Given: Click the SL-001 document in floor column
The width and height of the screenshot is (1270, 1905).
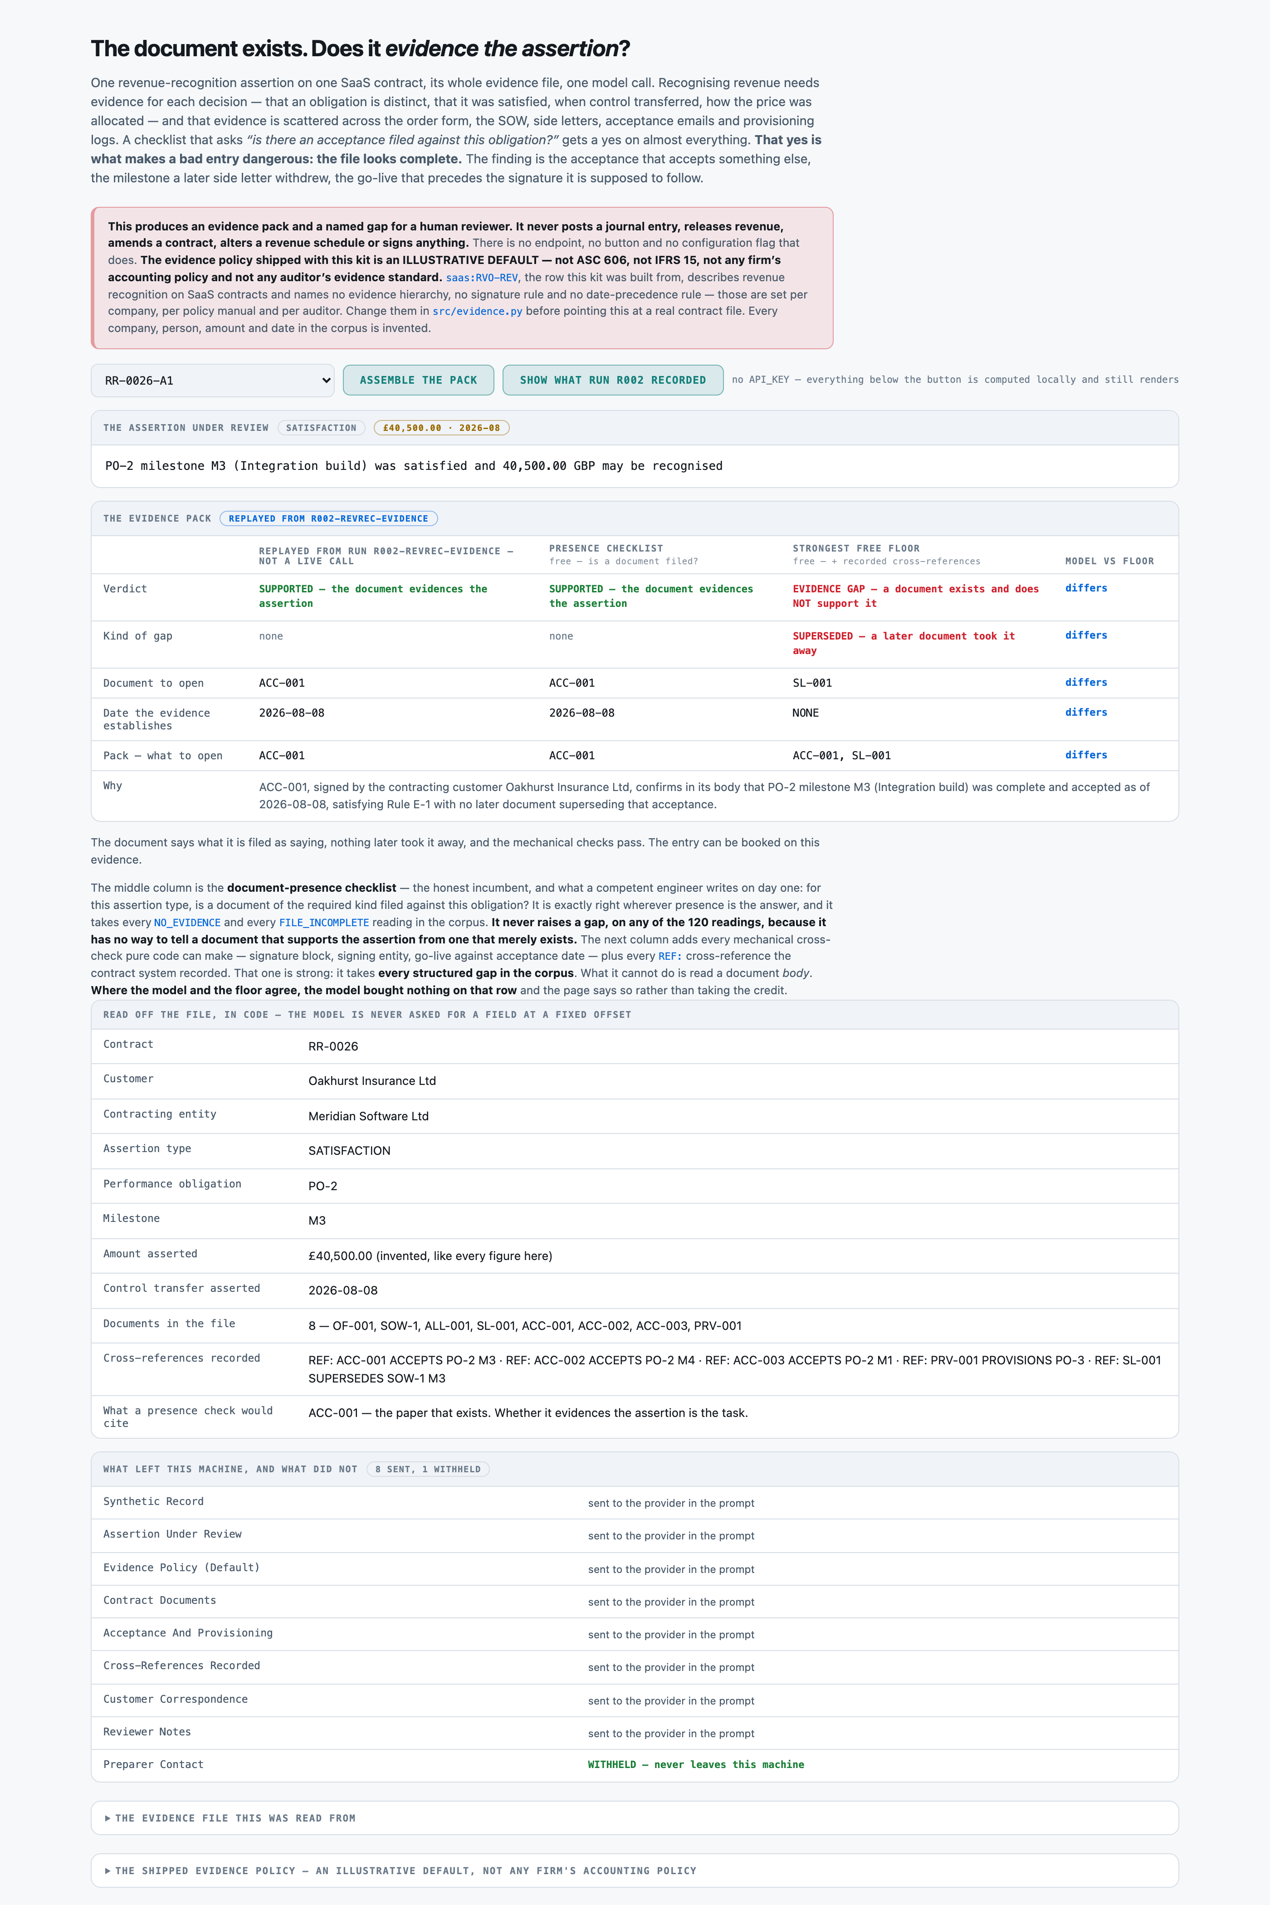Looking at the screenshot, I should pyautogui.click(x=811, y=683).
